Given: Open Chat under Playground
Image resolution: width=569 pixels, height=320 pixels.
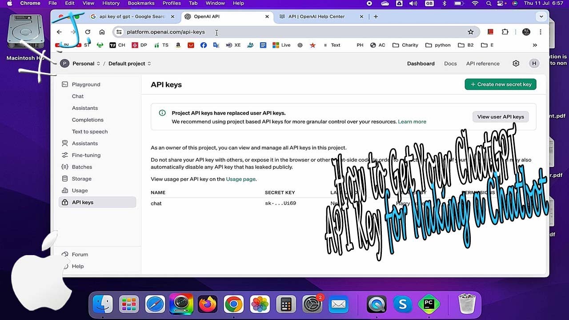Looking at the screenshot, I should pos(78,96).
